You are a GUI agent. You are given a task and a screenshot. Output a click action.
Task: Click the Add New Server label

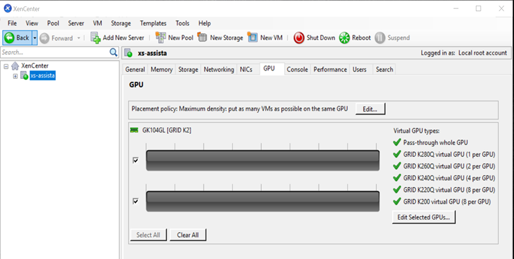123,37
